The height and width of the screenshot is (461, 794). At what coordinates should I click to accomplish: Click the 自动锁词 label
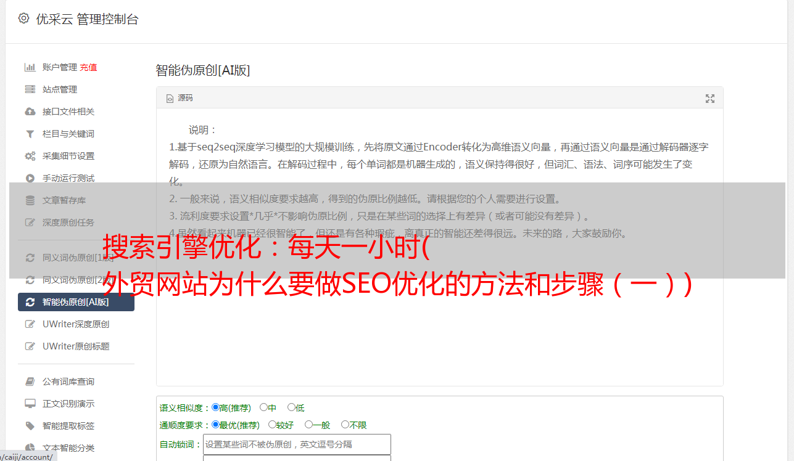point(181,444)
